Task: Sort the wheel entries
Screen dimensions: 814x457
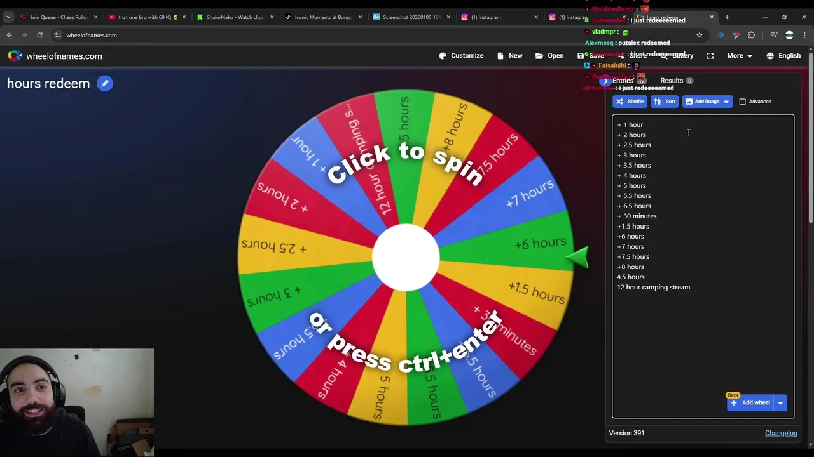Action: (665, 102)
